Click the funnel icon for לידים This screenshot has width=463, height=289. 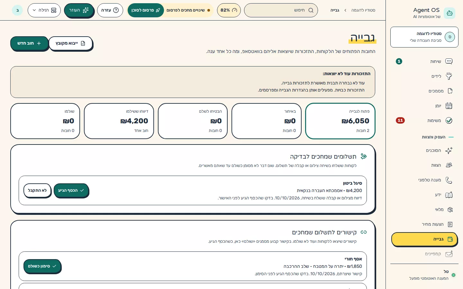point(449,76)
